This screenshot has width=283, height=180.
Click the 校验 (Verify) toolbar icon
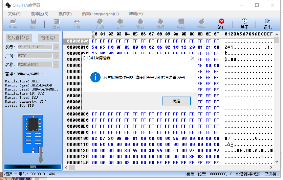pos(181,24)
